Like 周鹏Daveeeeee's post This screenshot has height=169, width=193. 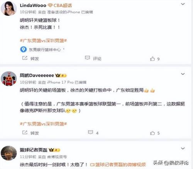152,133
